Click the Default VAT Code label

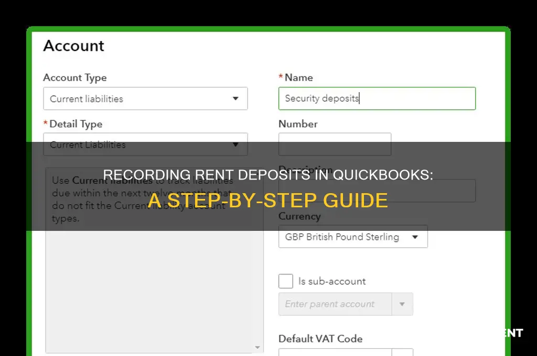(320, 339)
